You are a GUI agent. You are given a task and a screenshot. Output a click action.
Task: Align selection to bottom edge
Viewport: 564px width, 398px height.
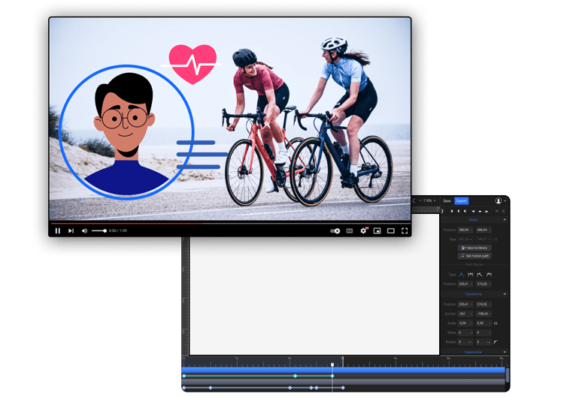tap(487, 211)
